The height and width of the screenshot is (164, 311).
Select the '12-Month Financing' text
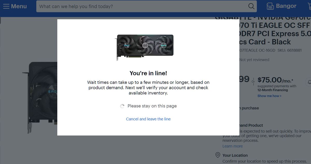273,90
